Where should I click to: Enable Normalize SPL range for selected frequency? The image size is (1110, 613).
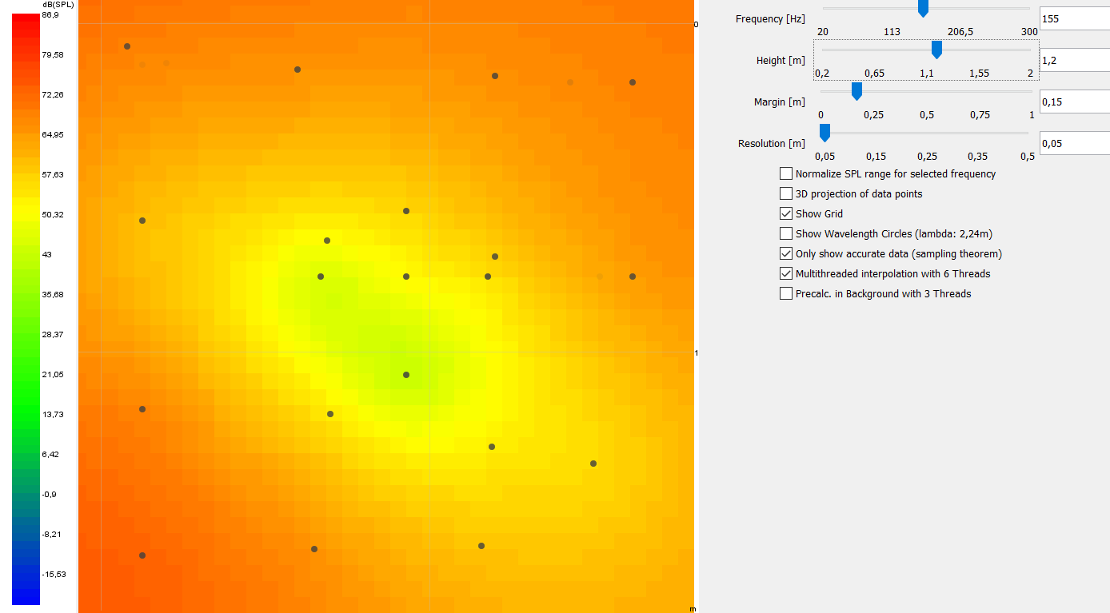click(786, 173)
